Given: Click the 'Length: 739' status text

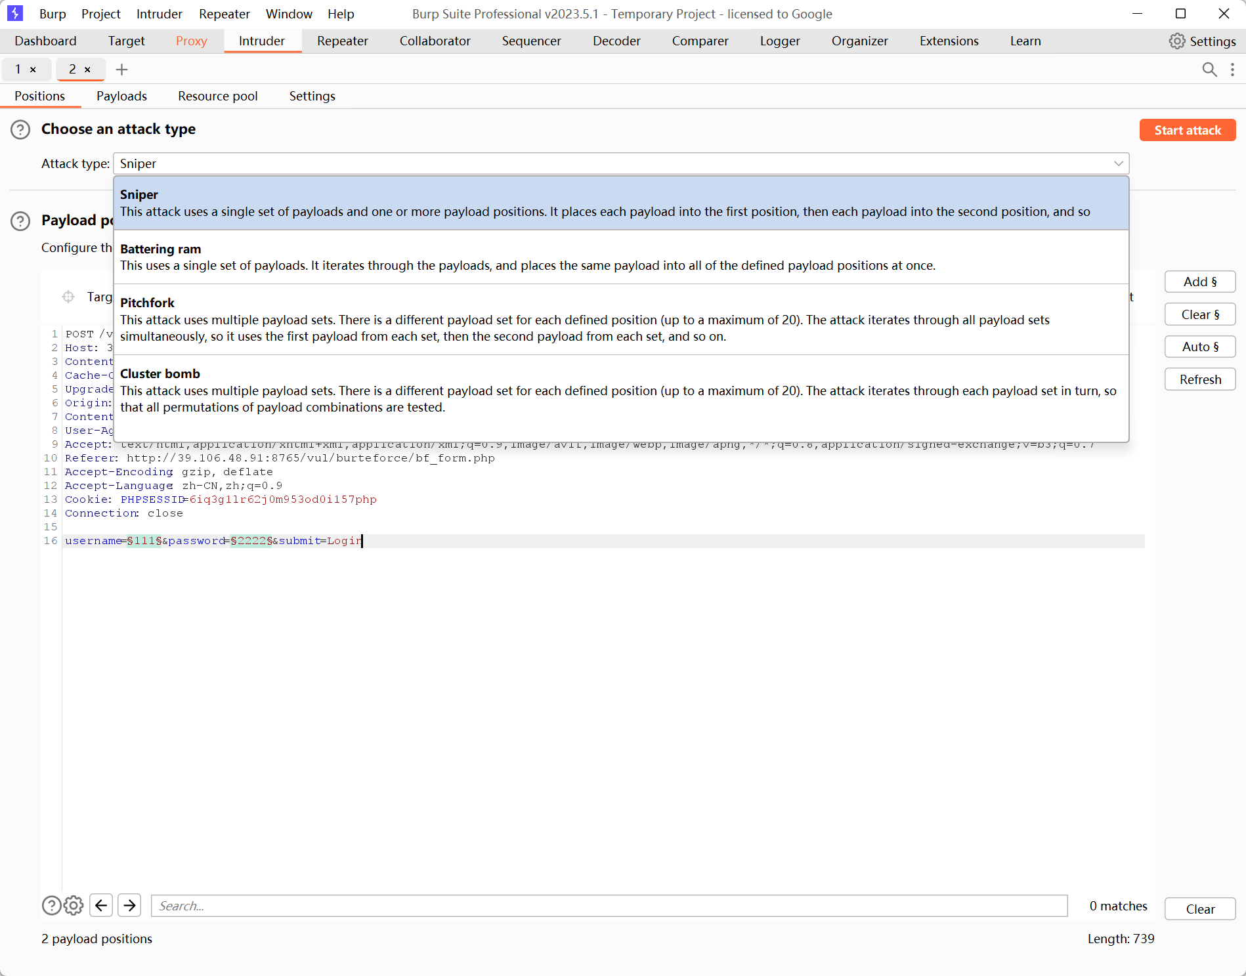Looking at the screenshot, I should [x=1121, y=939].
